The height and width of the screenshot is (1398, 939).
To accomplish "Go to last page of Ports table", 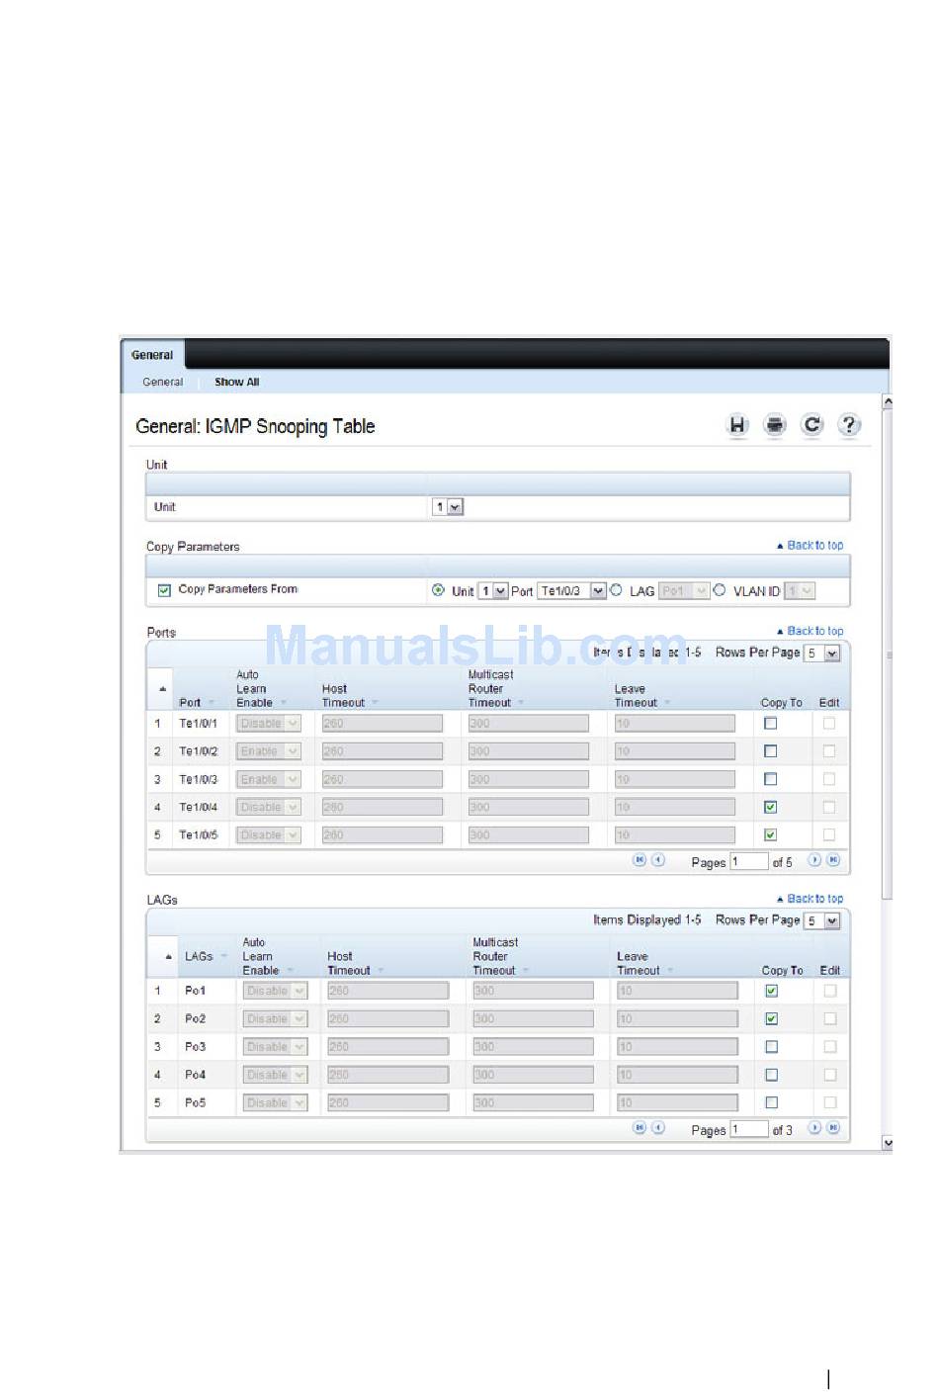I will (x=833, y=860).
